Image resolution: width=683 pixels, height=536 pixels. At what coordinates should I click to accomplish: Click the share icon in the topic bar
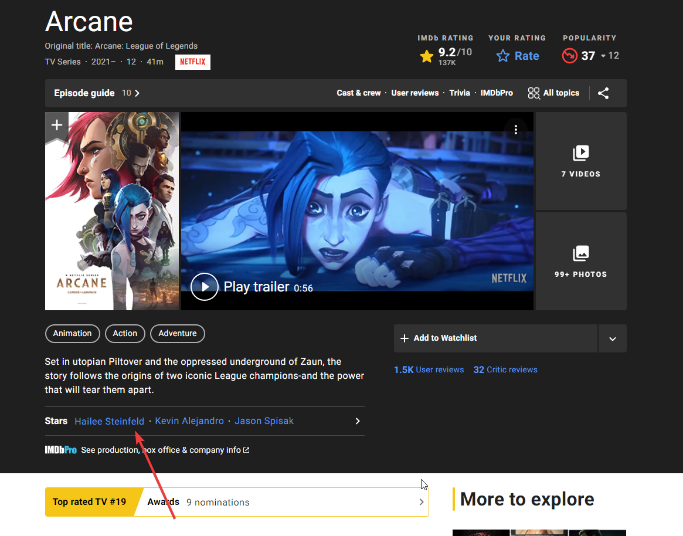[603, 93]
